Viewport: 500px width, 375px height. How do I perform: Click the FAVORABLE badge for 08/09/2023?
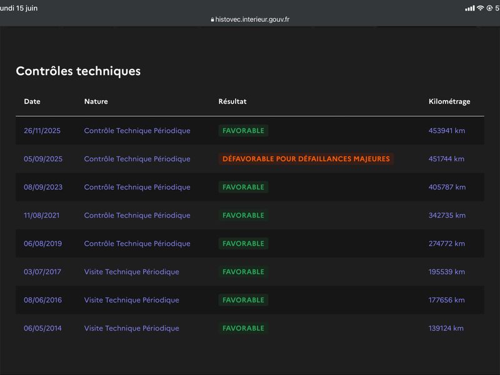click(243, 187)
